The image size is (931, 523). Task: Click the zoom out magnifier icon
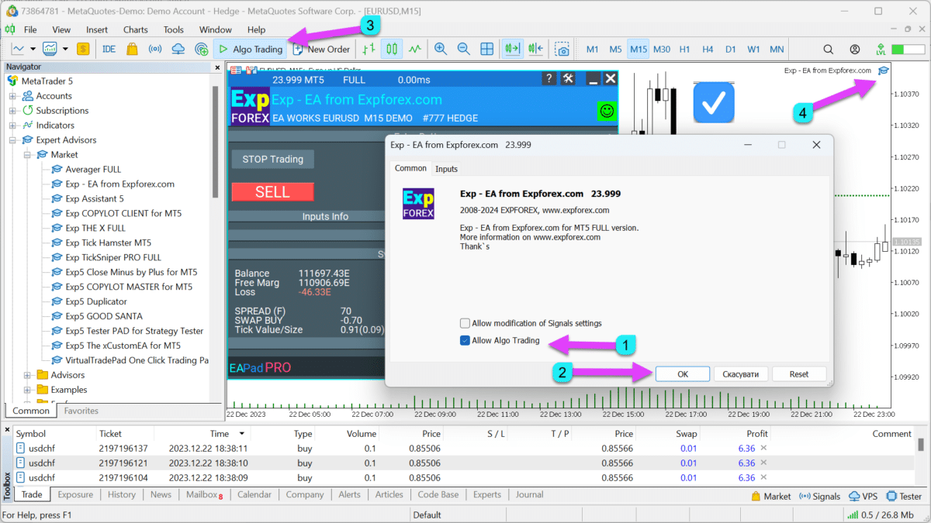(464, 49)
